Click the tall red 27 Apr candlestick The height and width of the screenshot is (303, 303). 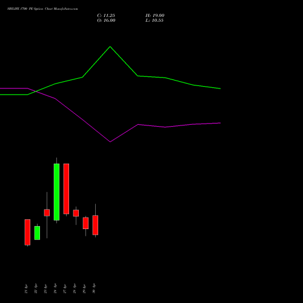click(x=66, y=188)
